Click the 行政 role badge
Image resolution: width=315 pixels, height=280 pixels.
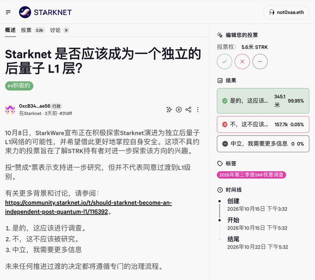coord(57,106)
